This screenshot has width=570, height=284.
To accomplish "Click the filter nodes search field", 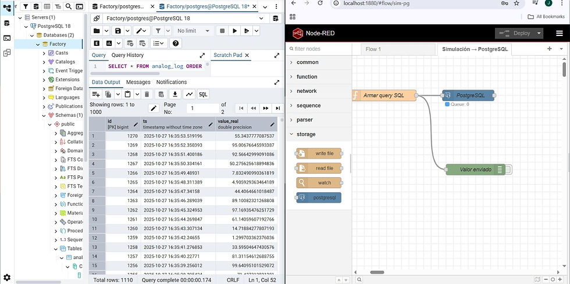I will click(319, 49).
